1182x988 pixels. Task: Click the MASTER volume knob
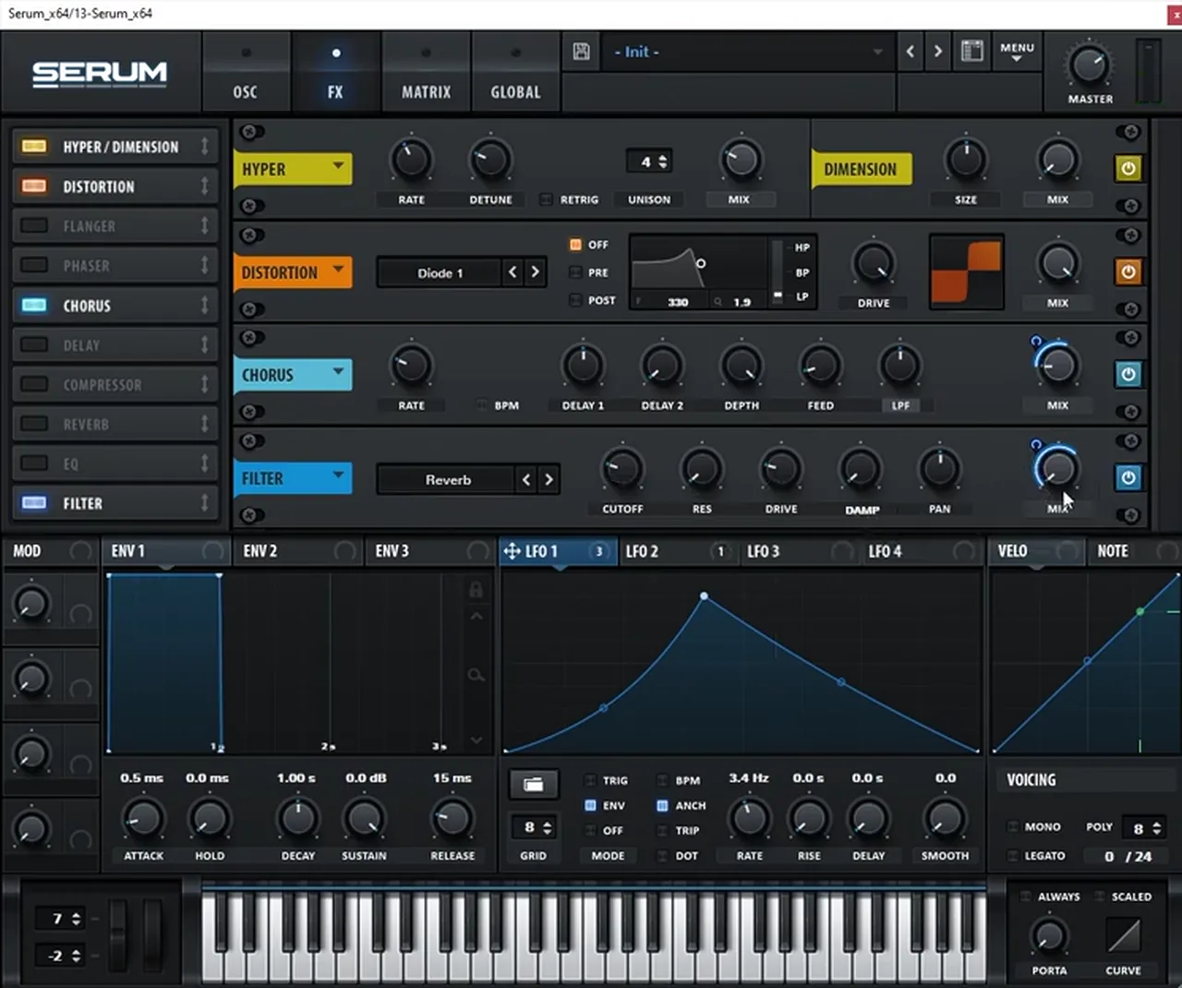coord(1090,66)
